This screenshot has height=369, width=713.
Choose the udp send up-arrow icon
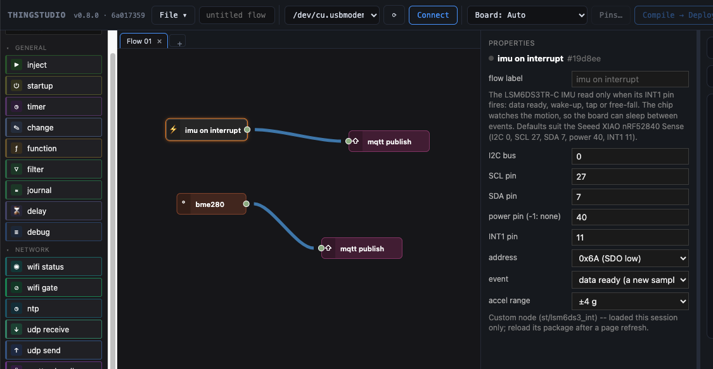tap(16, 351)
